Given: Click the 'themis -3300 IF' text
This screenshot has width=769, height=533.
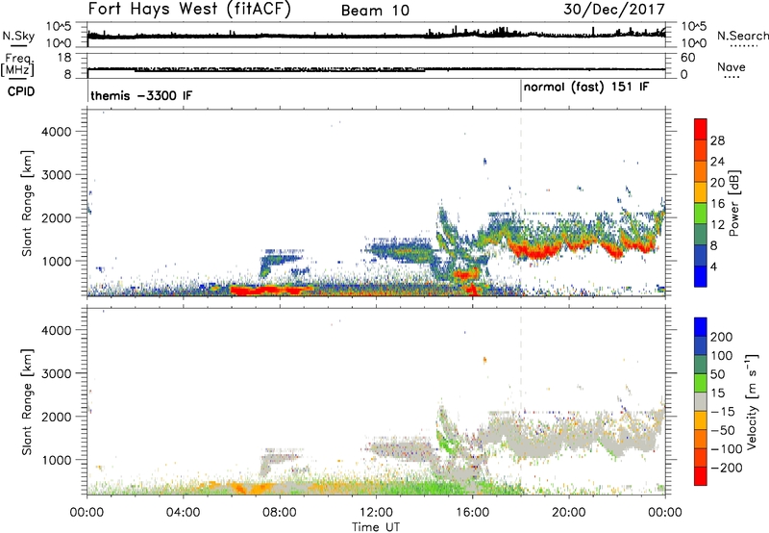Looking at the screenshot, I should [x=141, y=95].
